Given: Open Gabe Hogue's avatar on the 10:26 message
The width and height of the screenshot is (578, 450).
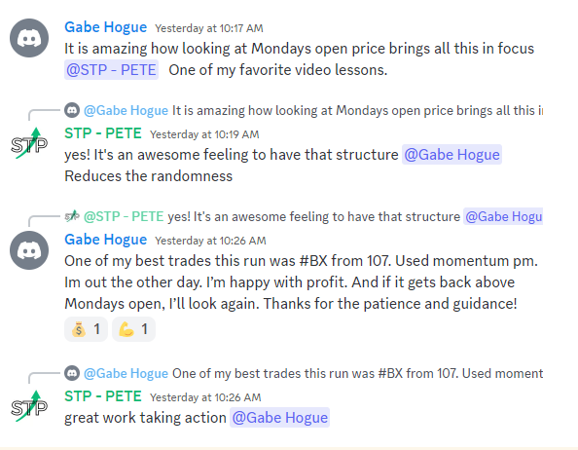Looking at the screenshot, I should click(29, 250).
